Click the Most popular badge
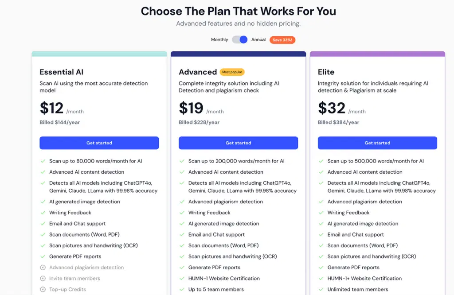This screenshot has width=454, height=295. 232,72
